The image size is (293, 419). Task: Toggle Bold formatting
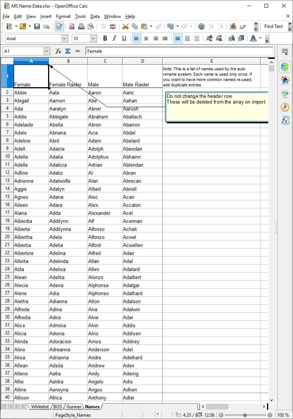pyautogui.click(x=105, y=39)
